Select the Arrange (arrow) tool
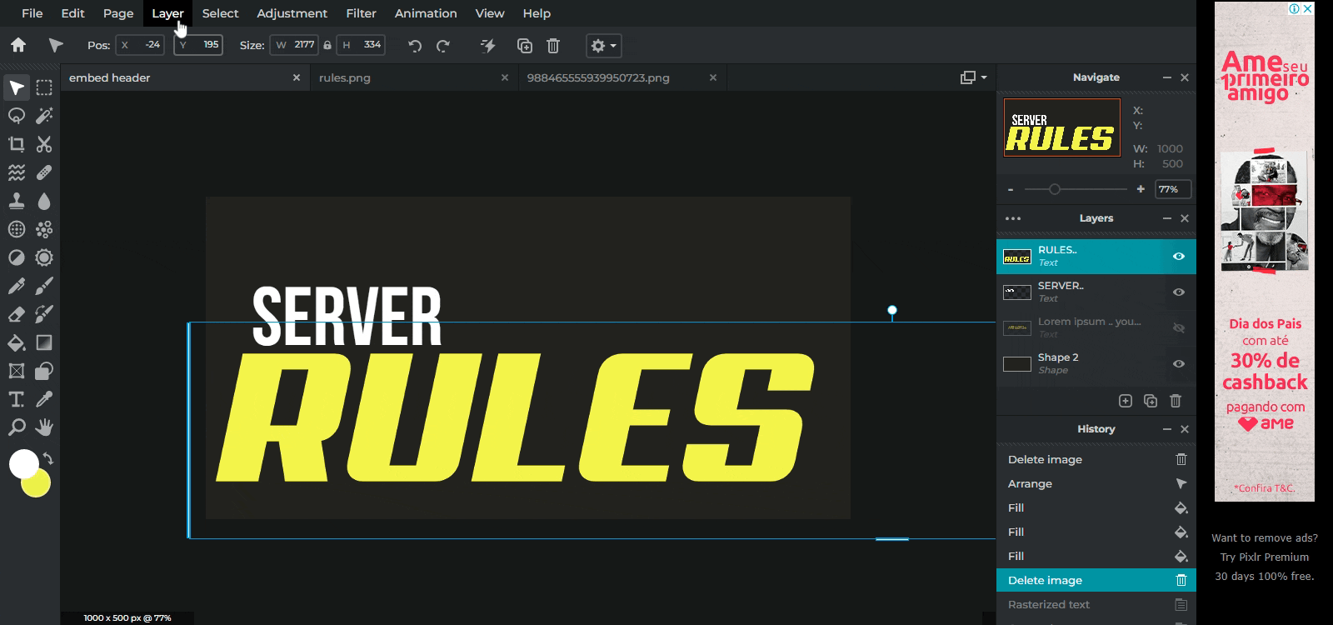The image size is (1333, 625). [17, 87]
